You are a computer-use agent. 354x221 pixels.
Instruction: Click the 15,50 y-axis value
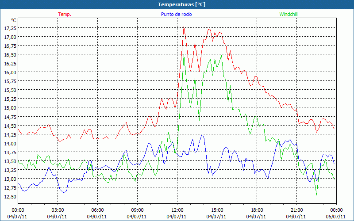pyautogui.click(x=10, y=90)
